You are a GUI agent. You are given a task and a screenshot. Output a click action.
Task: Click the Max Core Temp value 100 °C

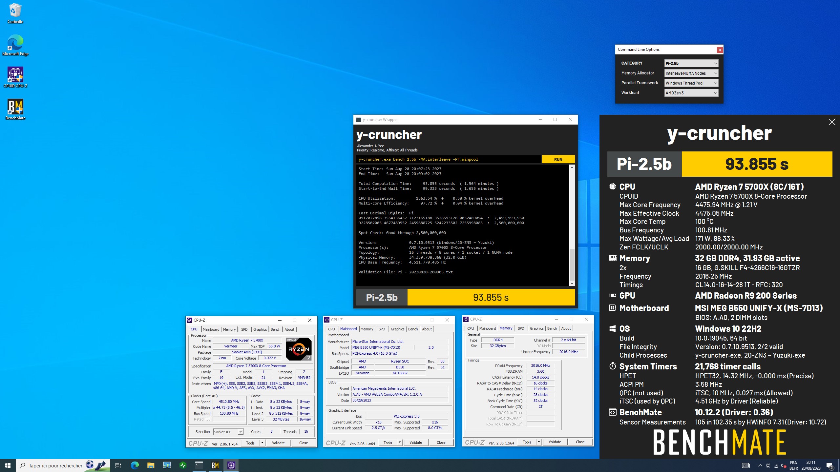704,222
